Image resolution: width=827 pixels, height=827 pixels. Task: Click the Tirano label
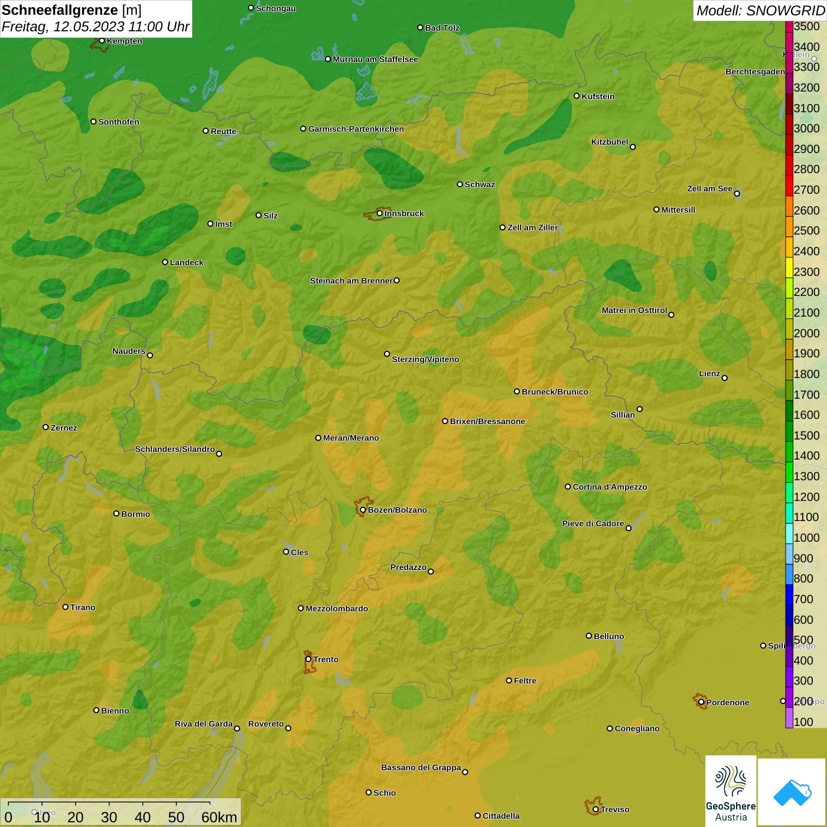pyautogui.click(x=83, y=607)
